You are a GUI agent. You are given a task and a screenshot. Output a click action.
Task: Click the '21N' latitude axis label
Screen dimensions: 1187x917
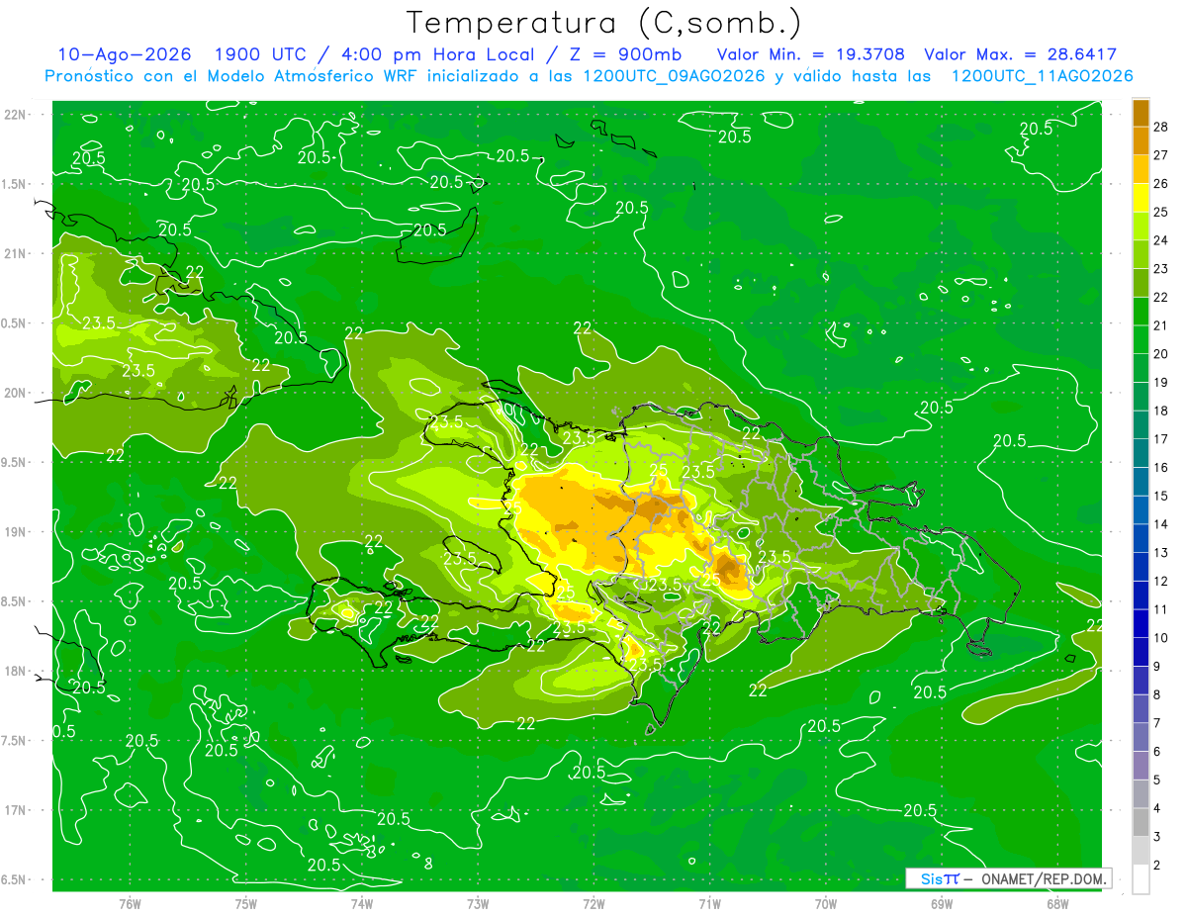coord(16,253)
